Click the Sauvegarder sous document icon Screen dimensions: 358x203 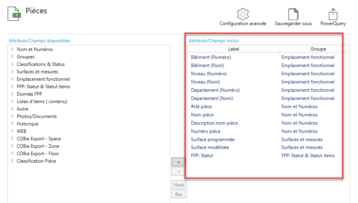click(x=293, y=14)
